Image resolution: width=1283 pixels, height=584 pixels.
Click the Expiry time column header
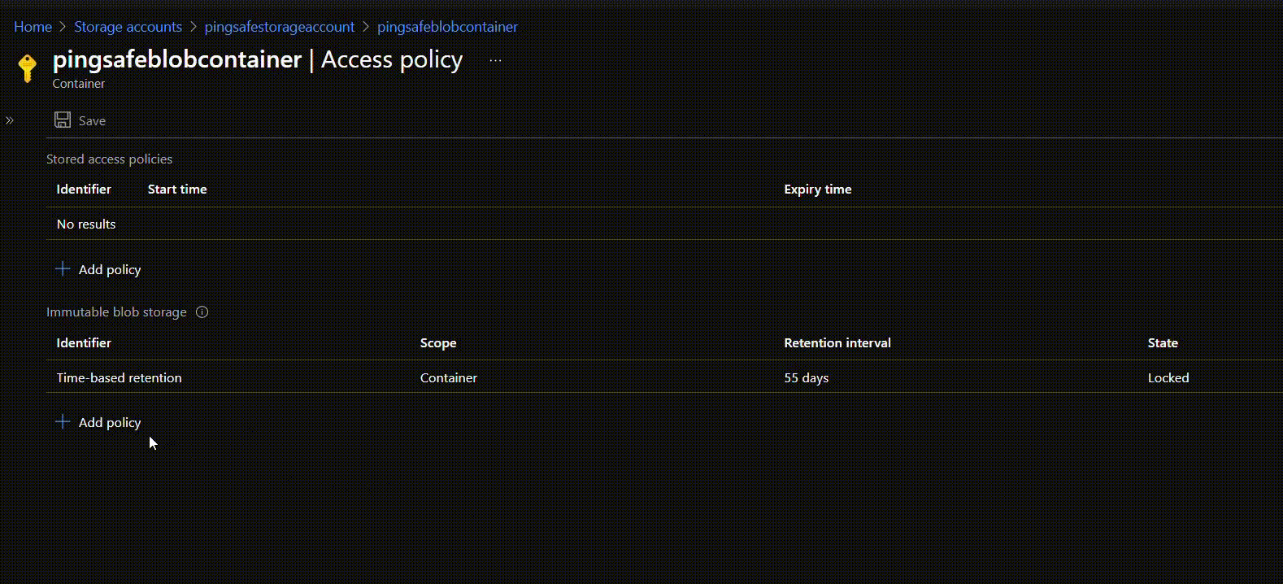[817, 190]
